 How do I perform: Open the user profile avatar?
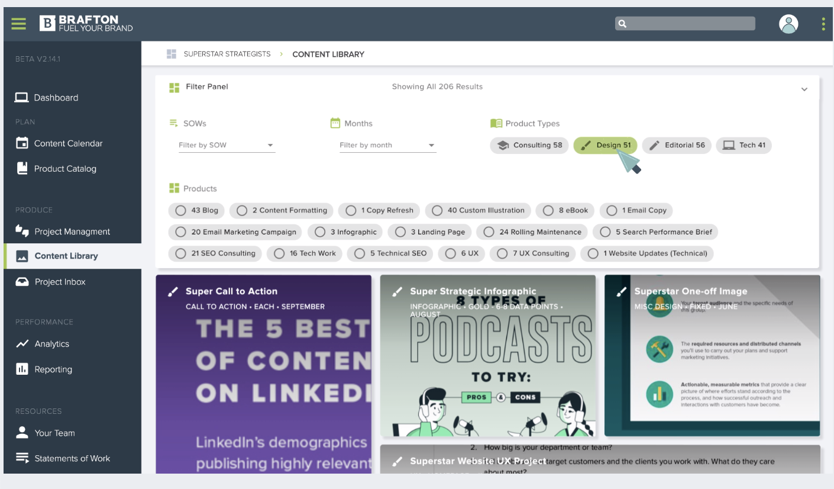789,24
